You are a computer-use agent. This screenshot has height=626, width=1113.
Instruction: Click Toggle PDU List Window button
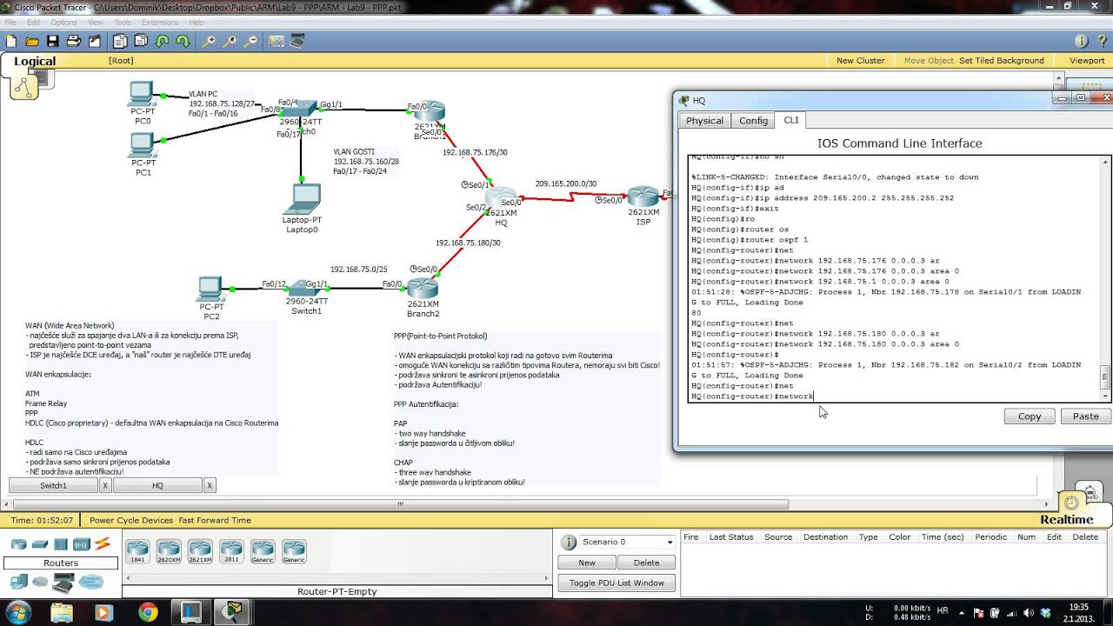coord(616,583)
